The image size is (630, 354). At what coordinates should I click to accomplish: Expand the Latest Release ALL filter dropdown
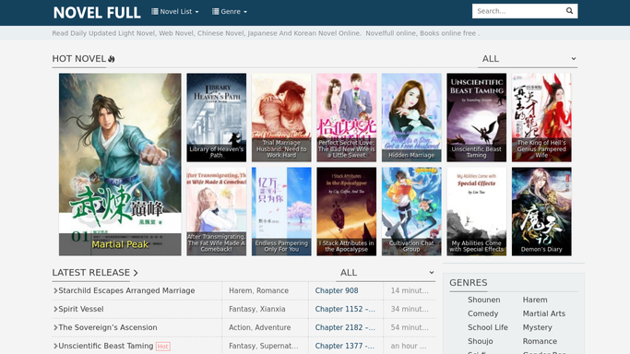[386, 273]
